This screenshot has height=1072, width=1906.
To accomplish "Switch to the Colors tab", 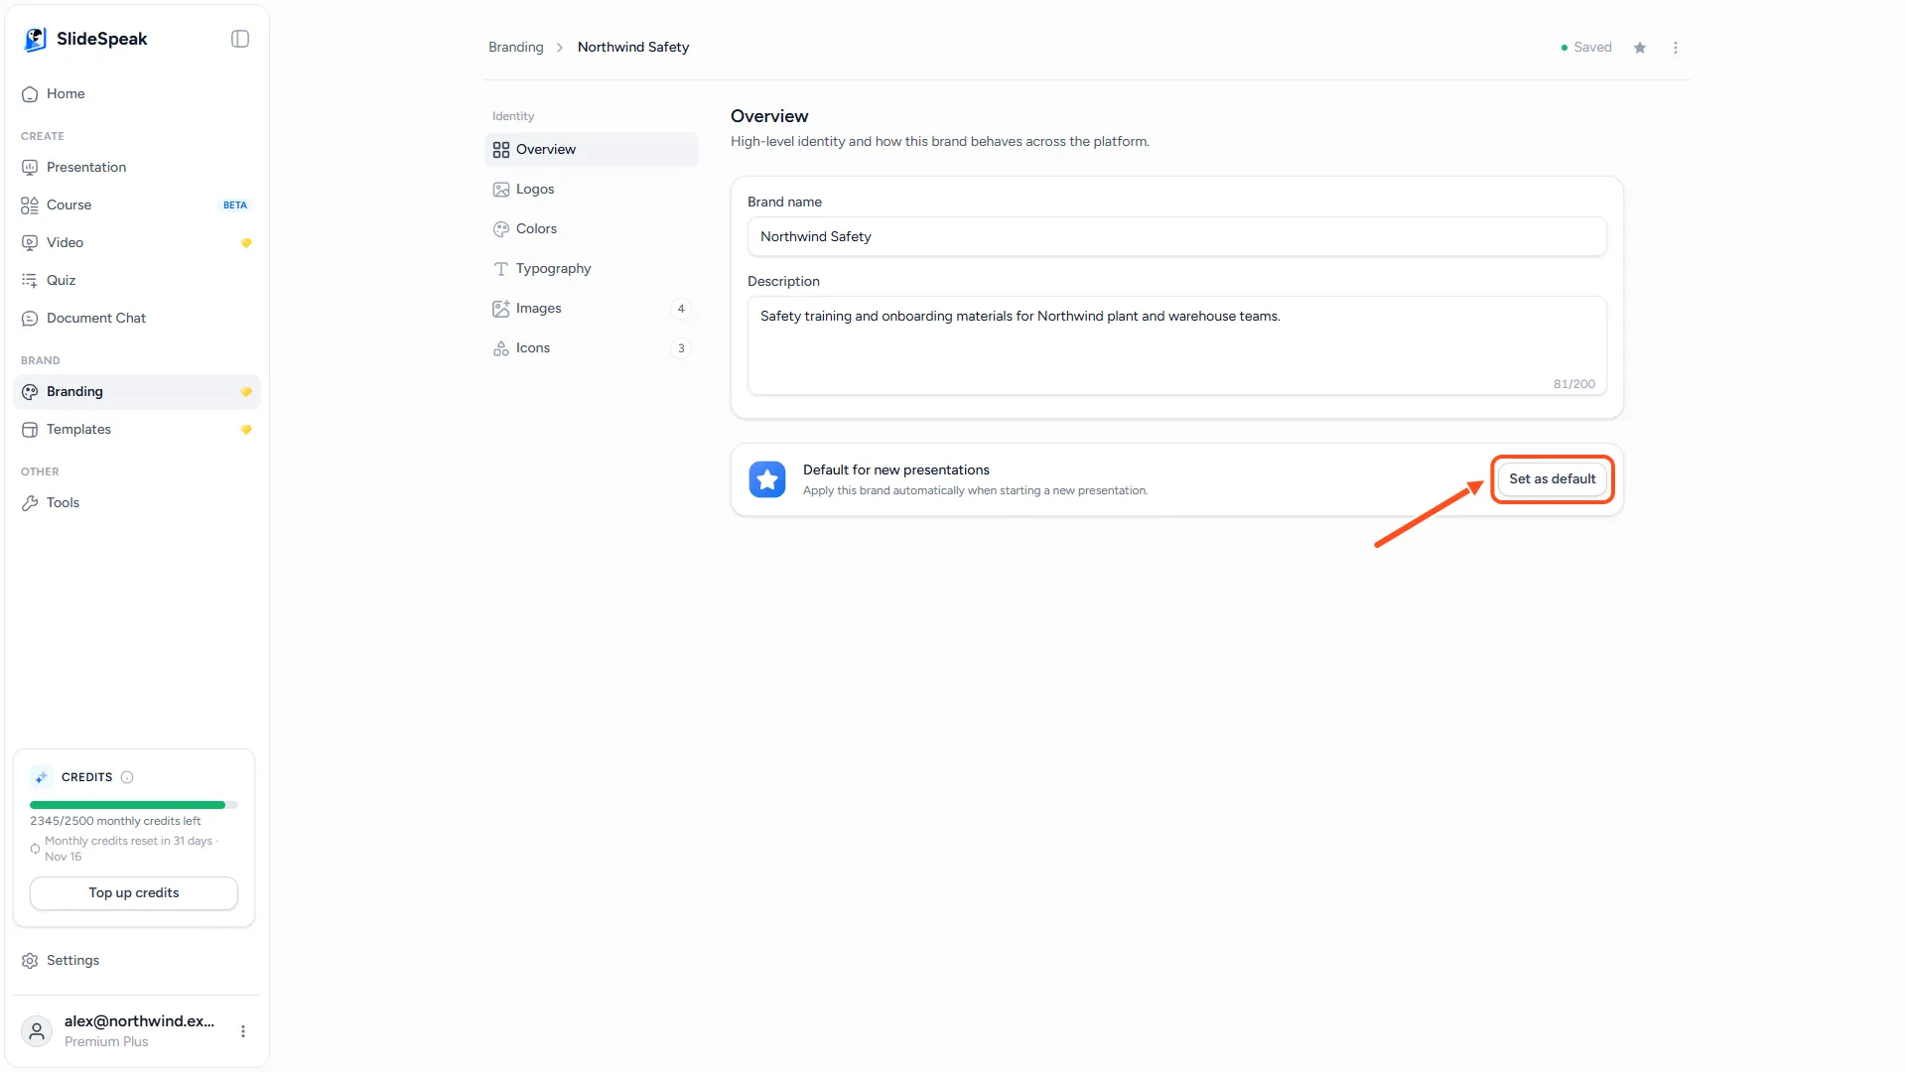I will (x=592, y=228).
